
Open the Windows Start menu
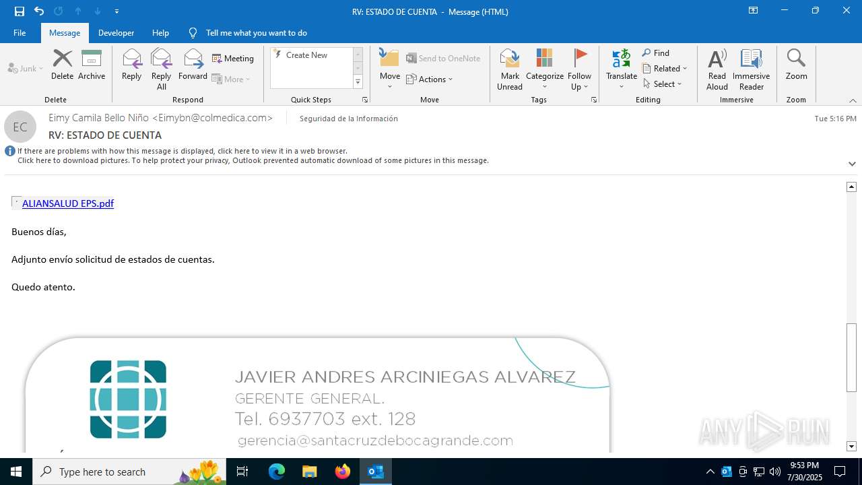16,472
